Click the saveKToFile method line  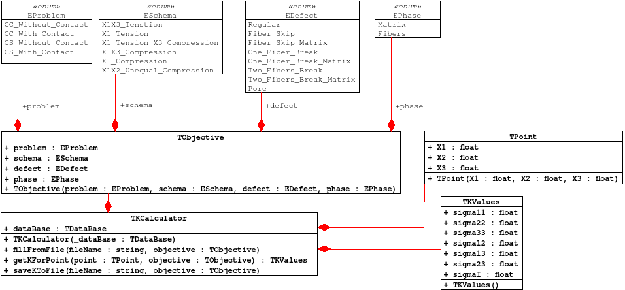pyautogui.click(x=131, y=270)
